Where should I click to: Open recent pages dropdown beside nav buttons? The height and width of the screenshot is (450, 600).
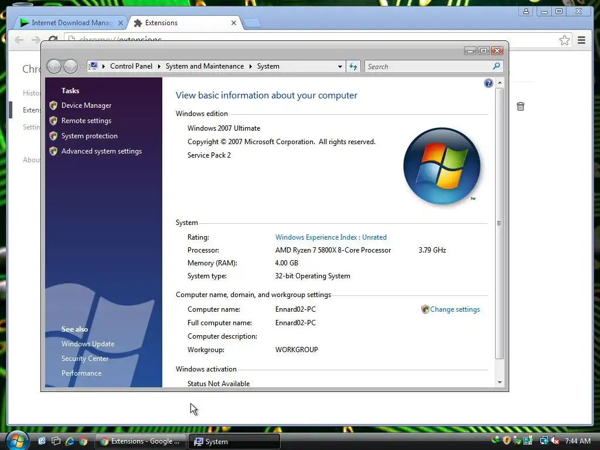[81, 67]
